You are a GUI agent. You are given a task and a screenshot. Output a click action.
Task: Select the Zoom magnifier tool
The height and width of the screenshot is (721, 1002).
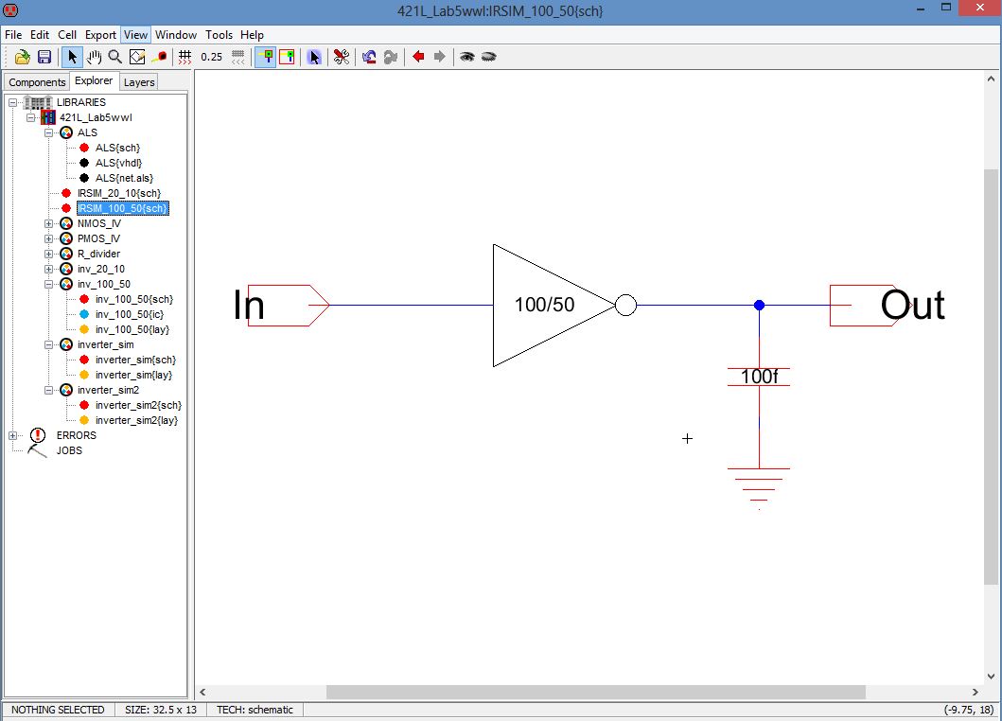point(114,57)
